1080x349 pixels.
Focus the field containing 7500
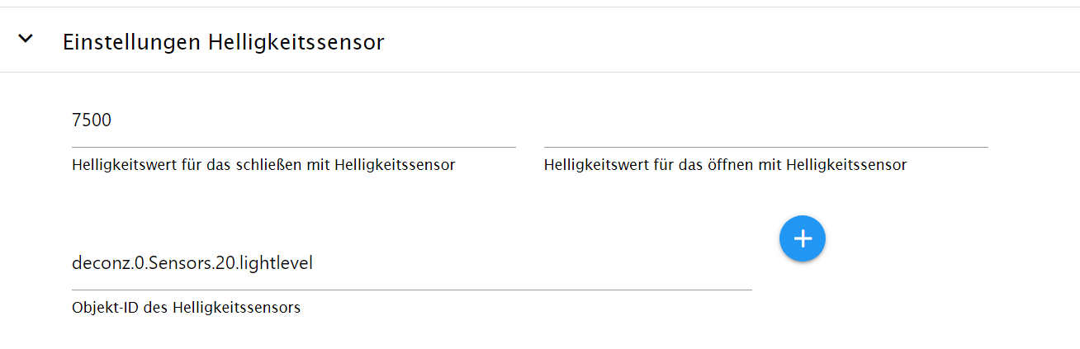click(x=294, y=121)
